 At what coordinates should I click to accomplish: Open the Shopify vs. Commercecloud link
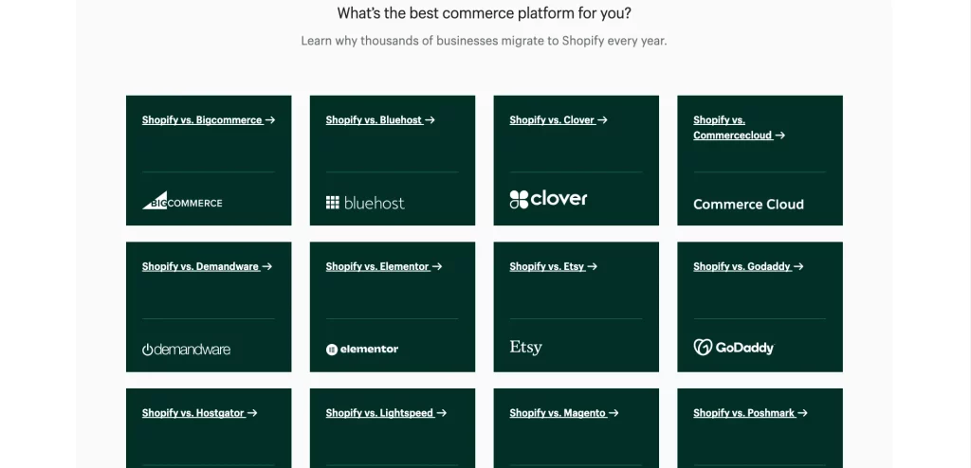coord(739,128)
